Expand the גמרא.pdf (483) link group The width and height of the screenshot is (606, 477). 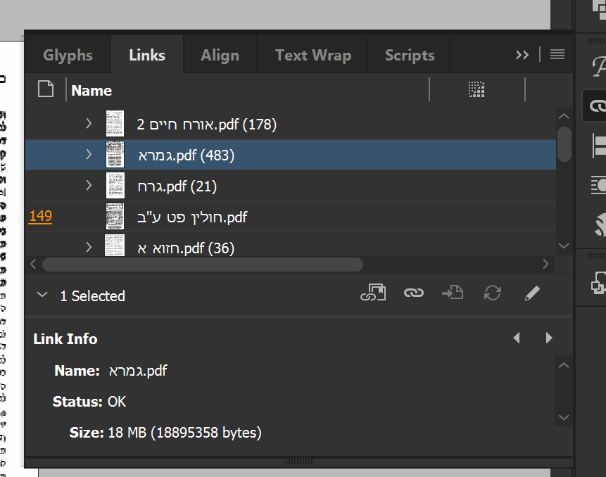[89, 155]
